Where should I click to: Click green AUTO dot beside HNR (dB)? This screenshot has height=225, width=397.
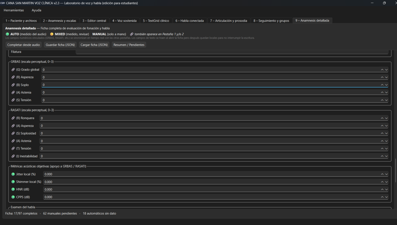pos(13,189)
